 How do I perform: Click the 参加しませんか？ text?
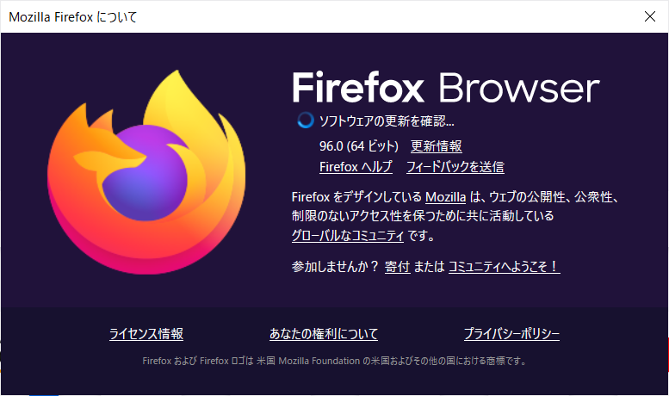tap(336, 267)
